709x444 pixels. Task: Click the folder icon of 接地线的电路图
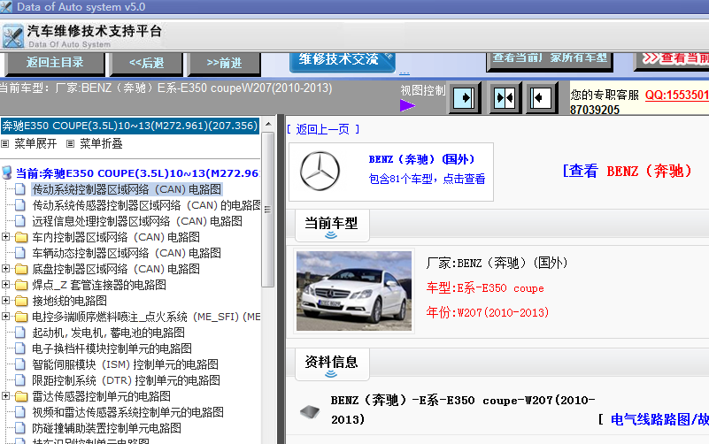(20, 301)
